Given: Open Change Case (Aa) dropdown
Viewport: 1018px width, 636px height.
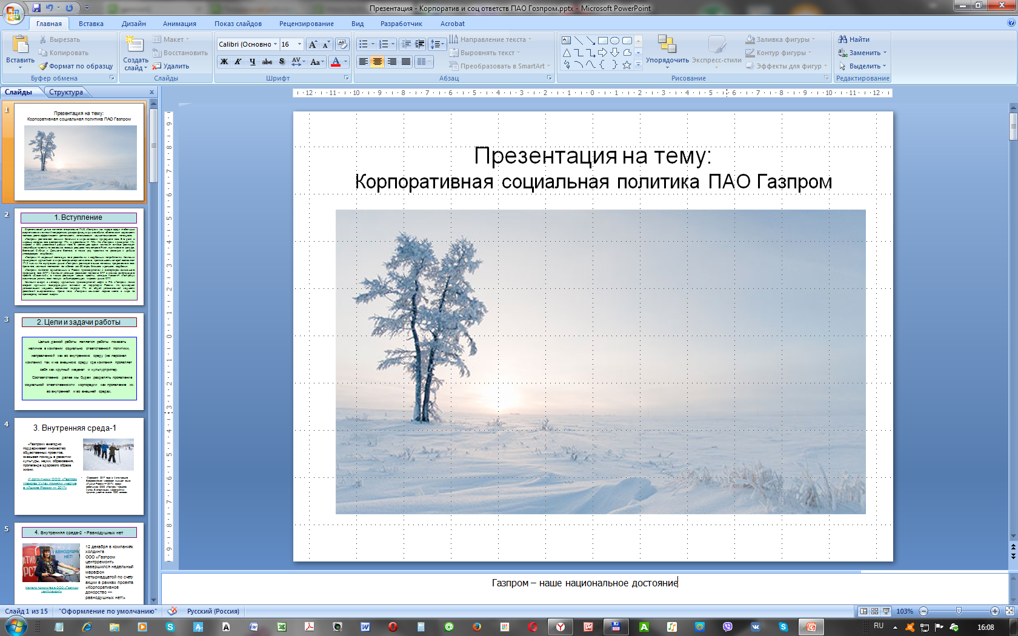Looking at the screenshot, I should (x=317, y=62).
